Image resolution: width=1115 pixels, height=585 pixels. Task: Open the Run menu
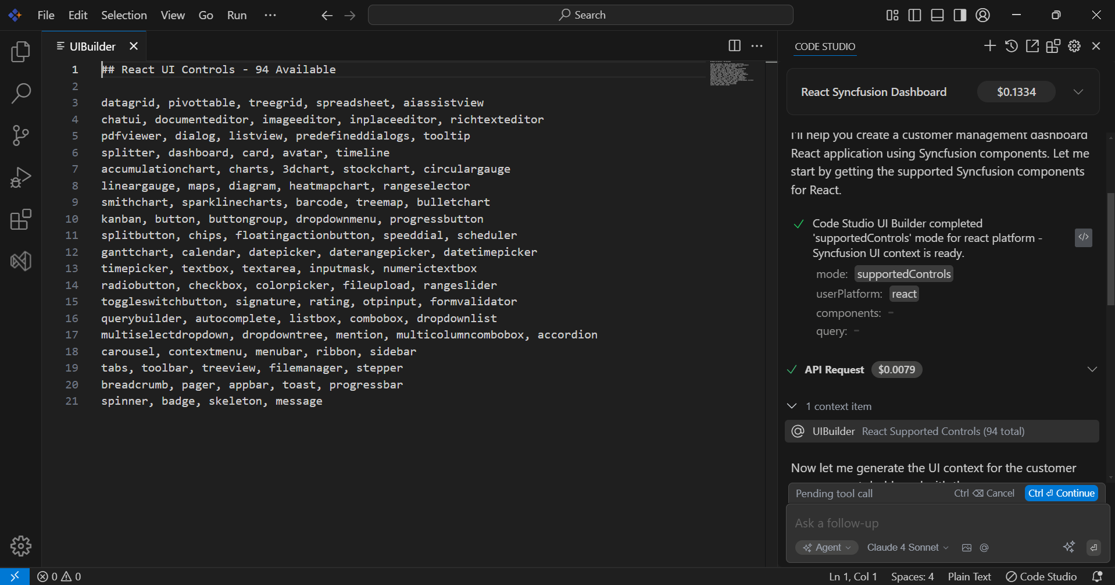coord(237,15)
